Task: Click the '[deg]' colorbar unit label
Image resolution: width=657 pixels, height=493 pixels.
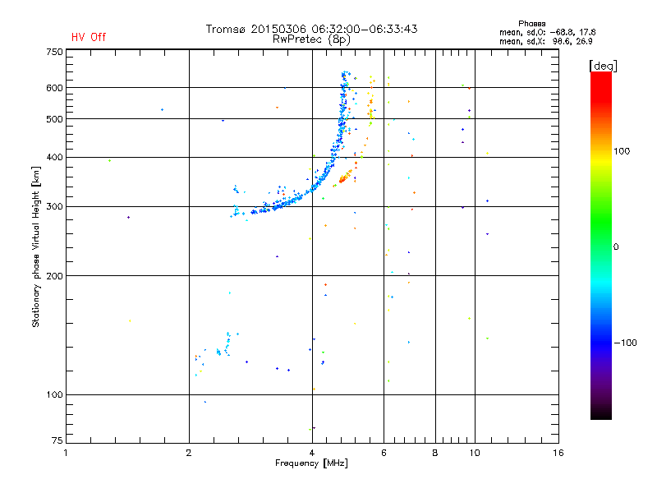Action: pyautogui.click(x=603, y=66)
